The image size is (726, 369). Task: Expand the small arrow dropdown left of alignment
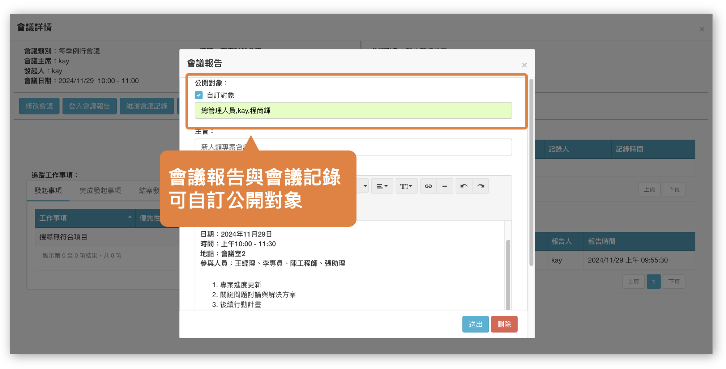(x=365, y=186)
